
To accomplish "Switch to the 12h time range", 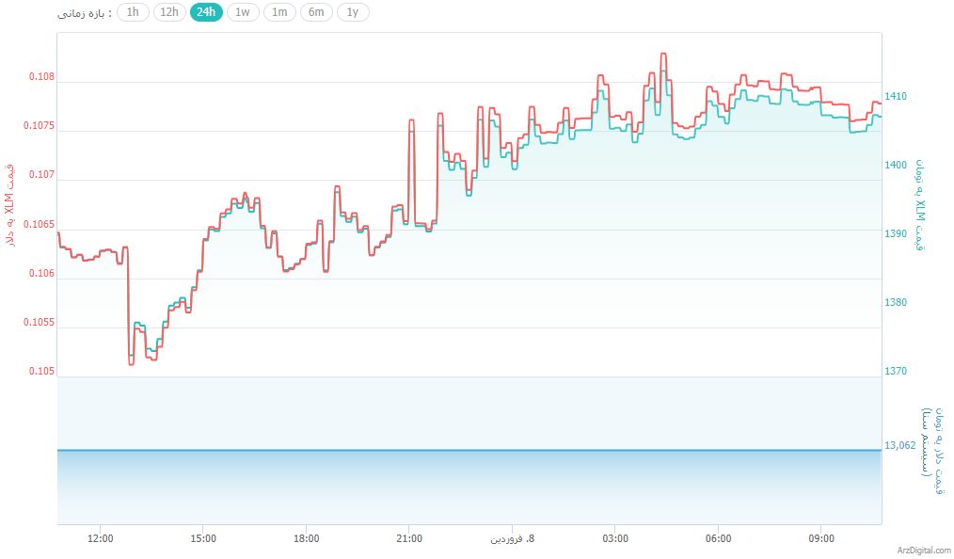I will 169,12.
